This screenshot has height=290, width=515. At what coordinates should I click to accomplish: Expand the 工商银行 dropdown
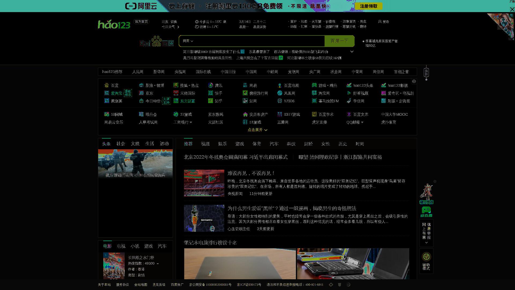[x=191, y=122]
